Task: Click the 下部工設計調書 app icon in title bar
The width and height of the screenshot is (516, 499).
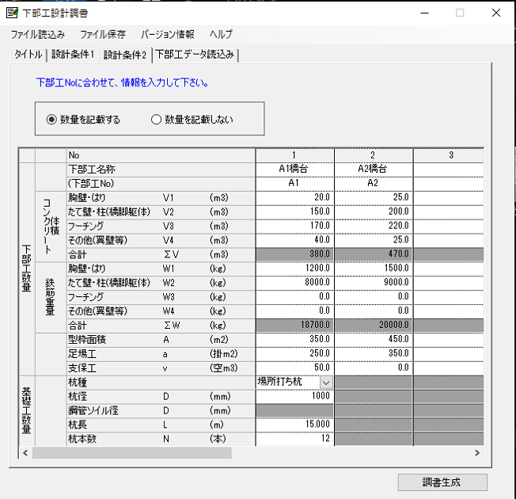Action: click(x=12, y=13)
